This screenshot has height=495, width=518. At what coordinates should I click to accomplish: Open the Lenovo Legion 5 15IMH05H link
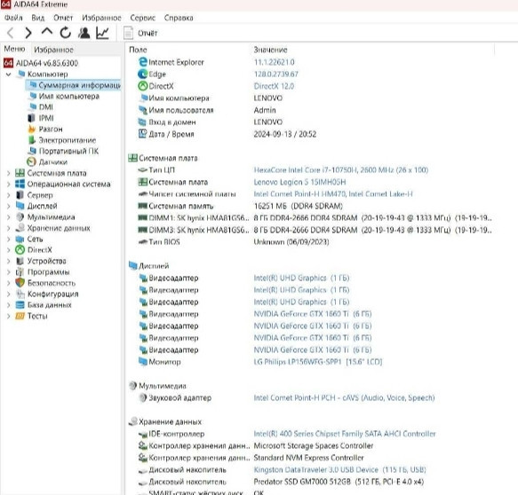[x=299, y=182]
